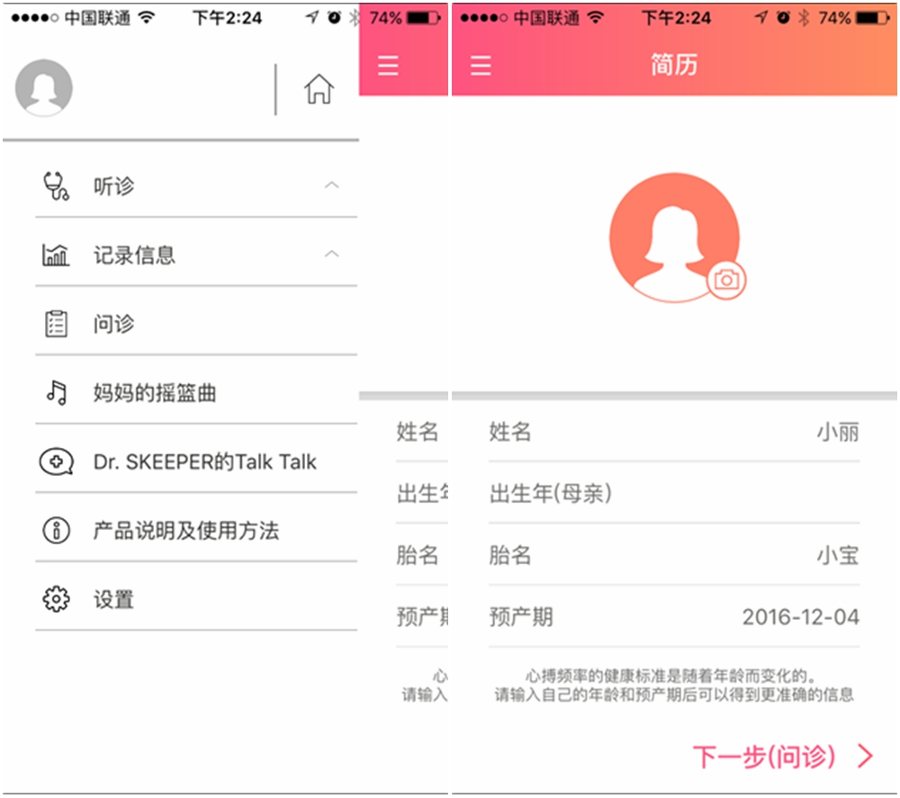Screen dimensions: 900x798
Task: Expand the 下一步(问诊) arrow
Action: tap(862, 757)
